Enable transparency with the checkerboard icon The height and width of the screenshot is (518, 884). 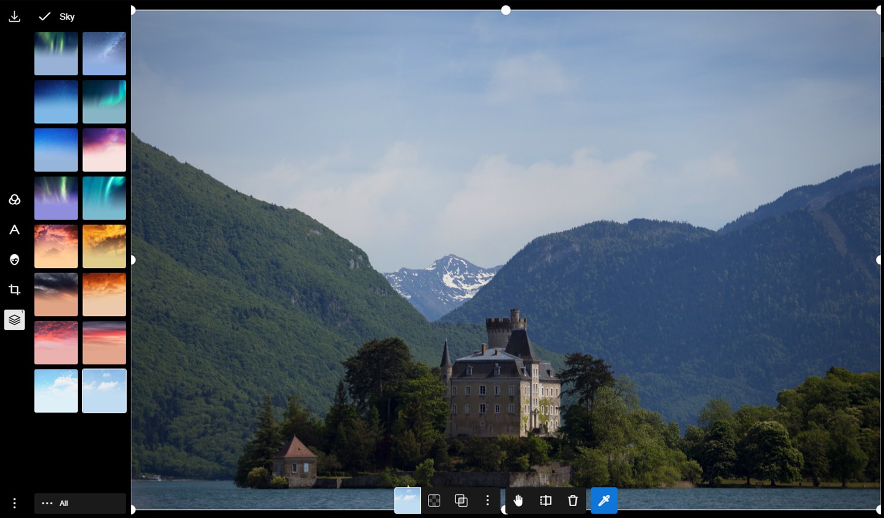click(x=434, y=500)
